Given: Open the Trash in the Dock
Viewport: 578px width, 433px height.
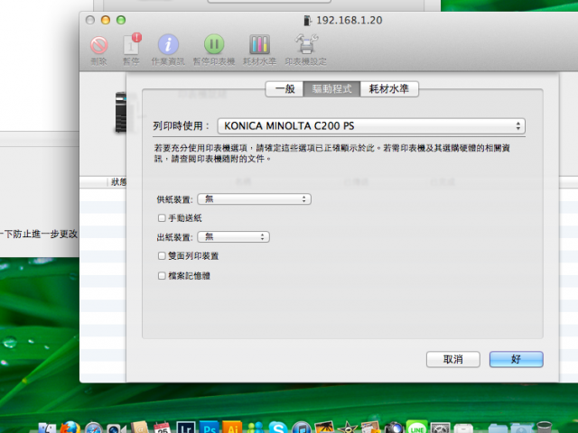Looking at the screenshot, I should coord(544,428).
